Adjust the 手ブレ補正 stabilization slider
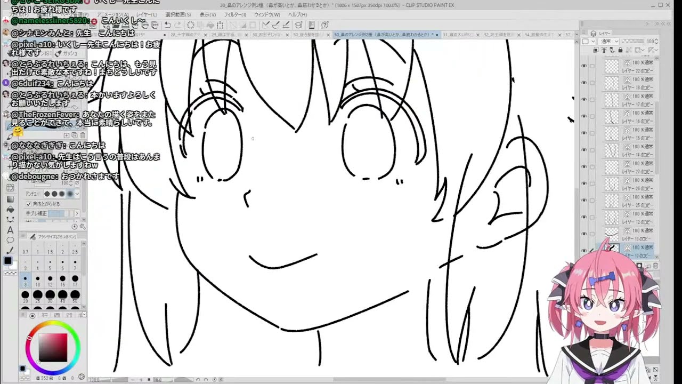The width and height of the screenshot is (682, 384). coord(61,213)
